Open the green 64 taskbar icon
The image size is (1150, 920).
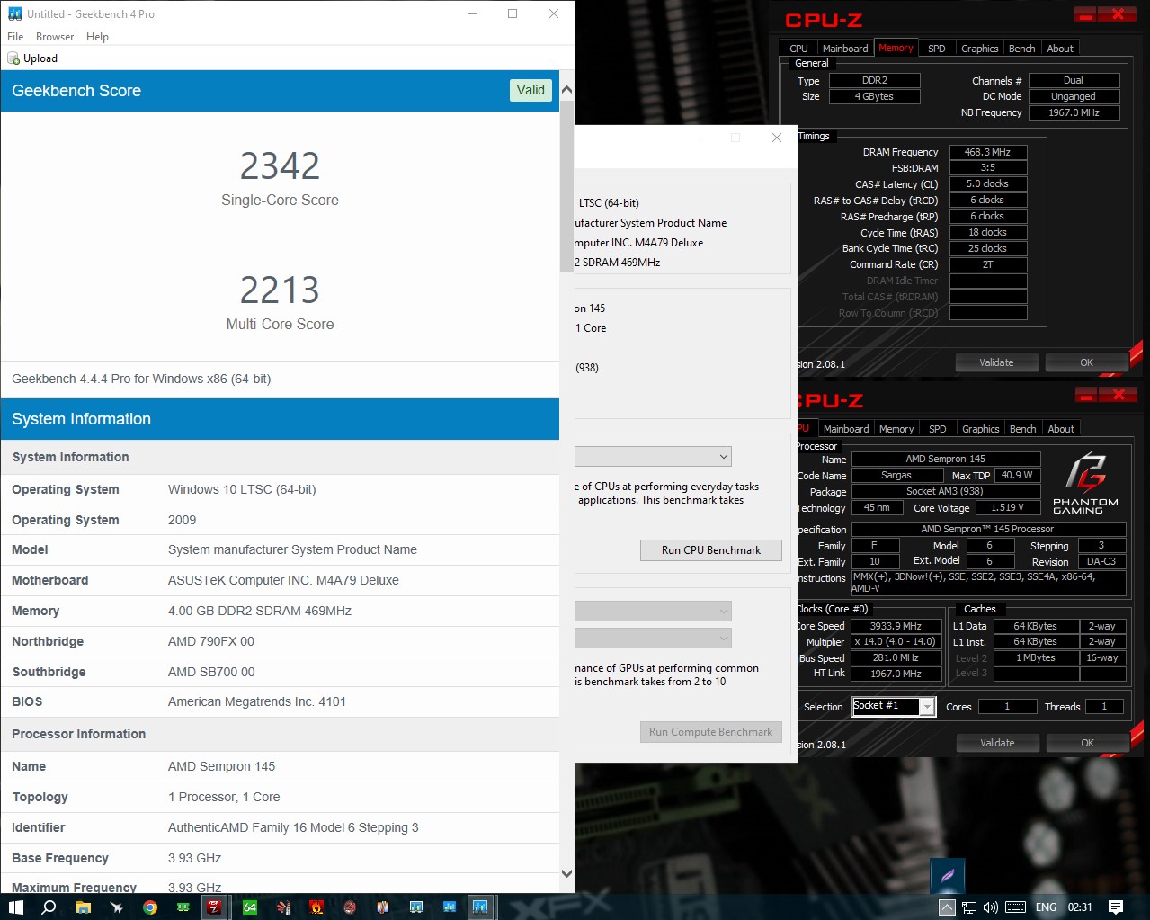[x=250, y=907]
